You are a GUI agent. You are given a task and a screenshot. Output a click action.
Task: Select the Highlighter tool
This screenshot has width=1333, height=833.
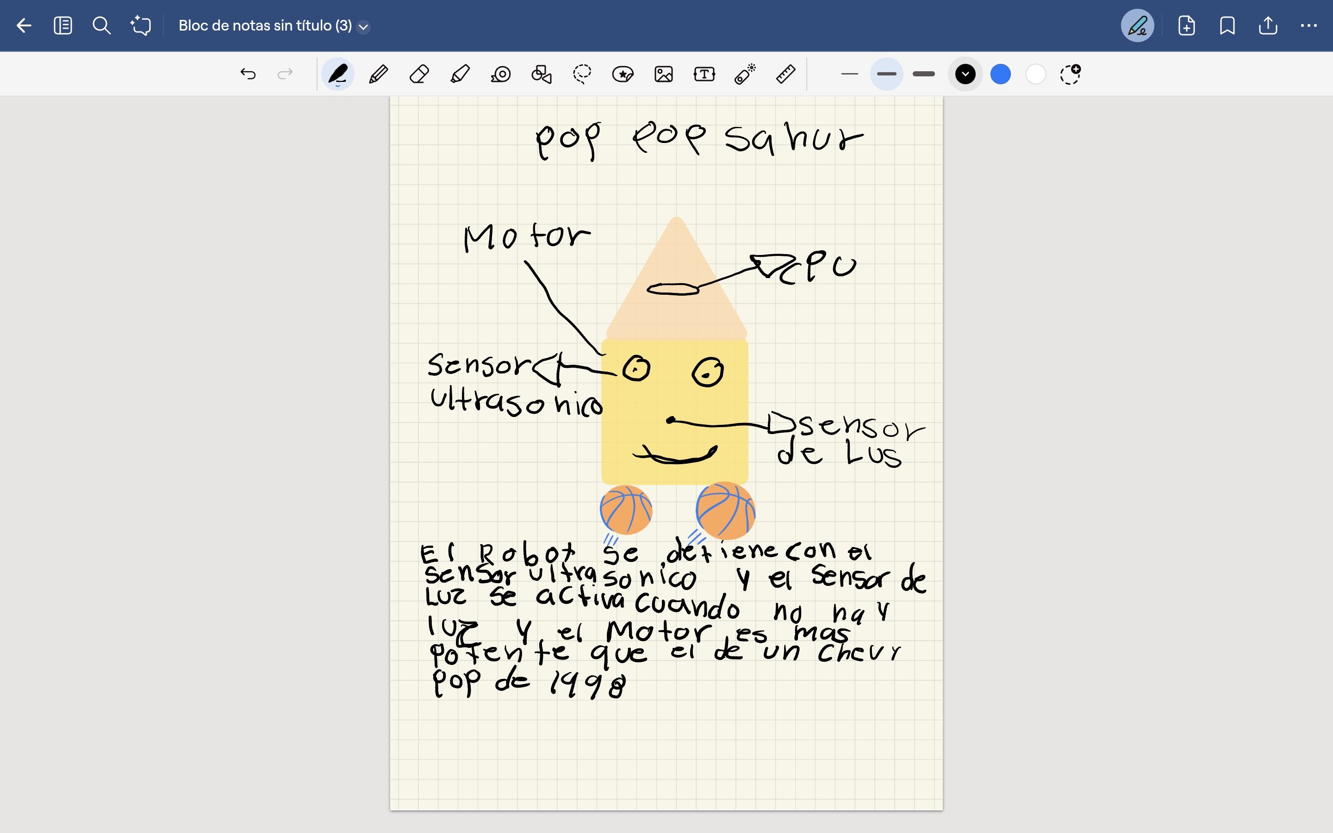460,74
